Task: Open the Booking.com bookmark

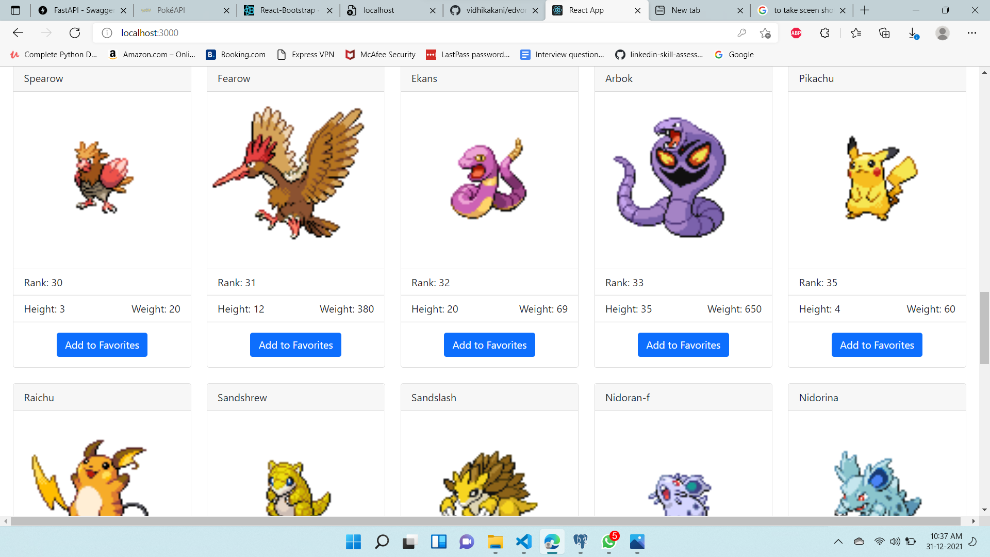Action: pyautogui.click(x=236, y=55)
